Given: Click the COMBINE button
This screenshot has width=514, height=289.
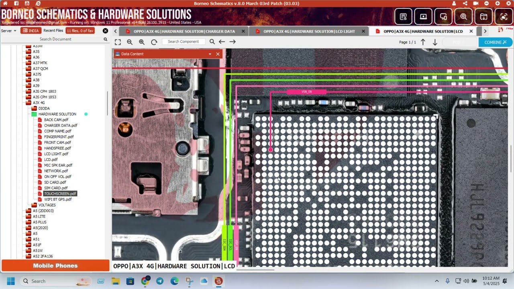Looking at the screenshot, I should pyautogui.click(x=496, y=42).
